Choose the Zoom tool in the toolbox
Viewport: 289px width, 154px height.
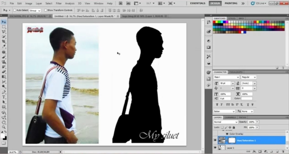[x=4, y=127]
